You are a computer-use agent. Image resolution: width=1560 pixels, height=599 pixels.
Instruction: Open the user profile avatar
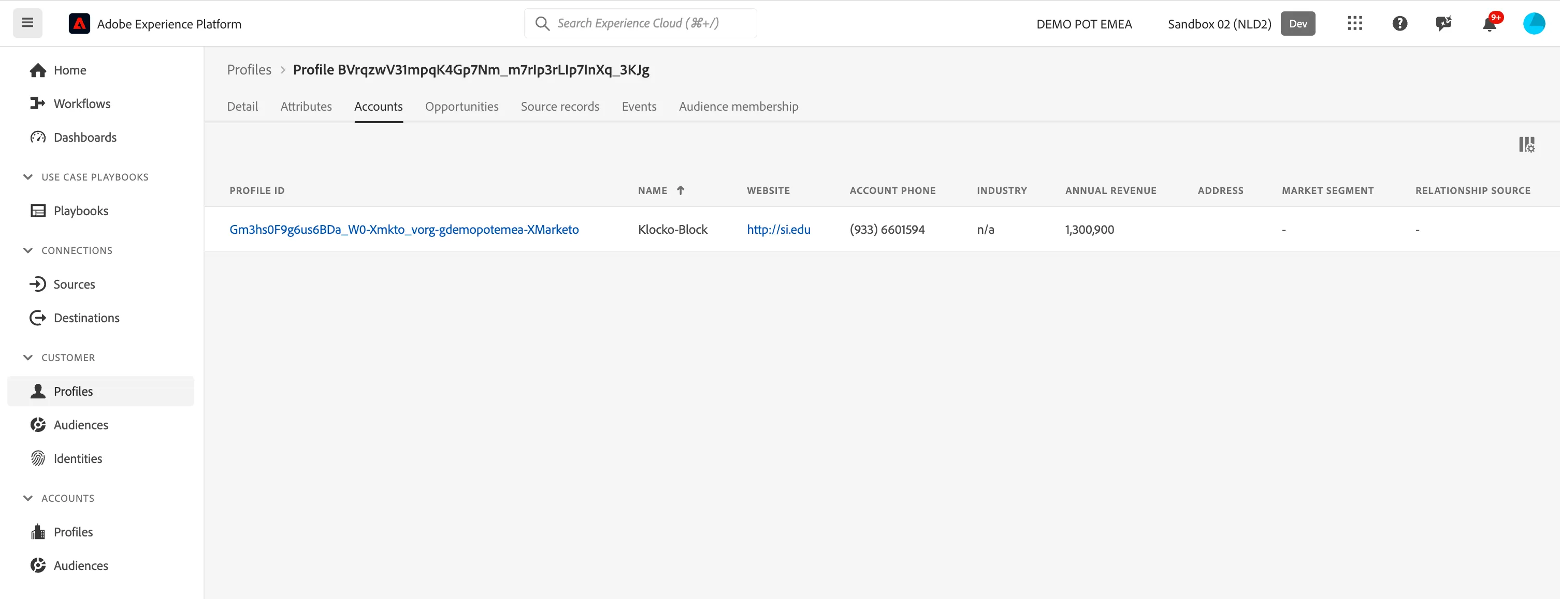coord(1534,24)
